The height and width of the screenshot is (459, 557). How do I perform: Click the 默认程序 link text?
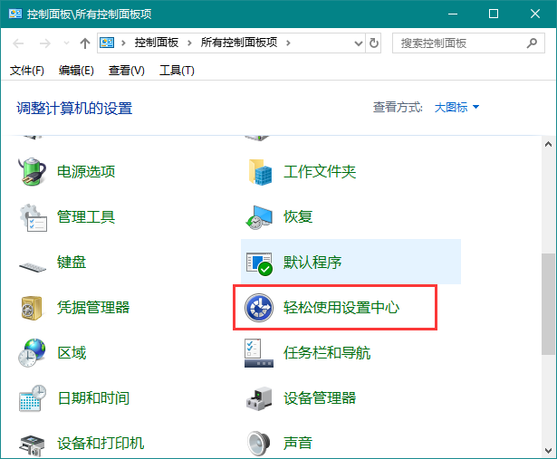pos(312,263)
